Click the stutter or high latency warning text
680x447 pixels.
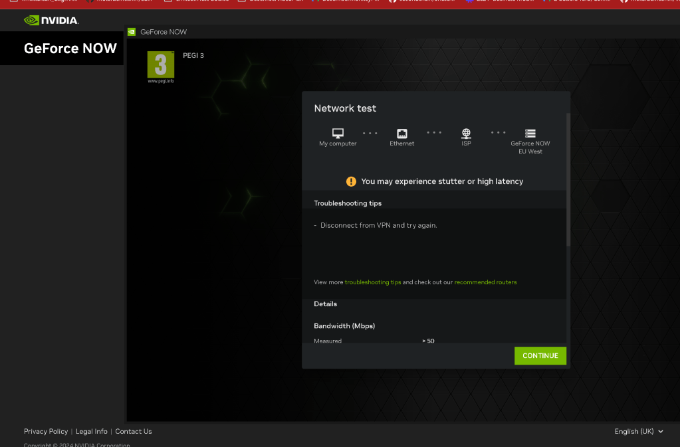[x=442, y=181]
